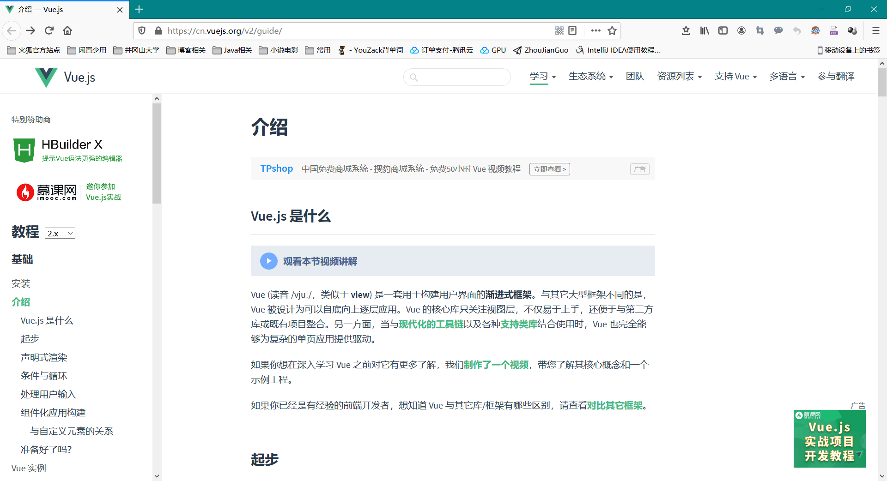The image size is (887, 481).
Task: Open the tutorial version 2.x dropdown
Action: [60, 233]
